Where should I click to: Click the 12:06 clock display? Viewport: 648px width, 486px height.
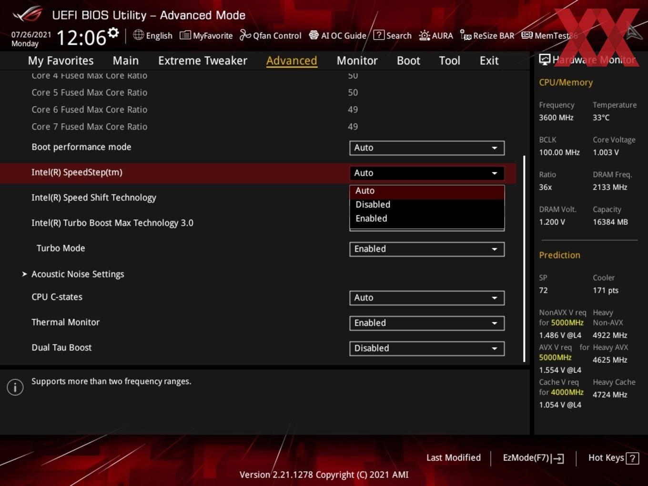(x=81, y=38)
